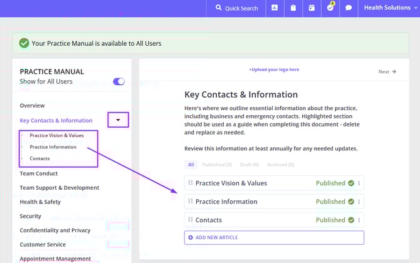Image resolution: width=420 pixels, height=263 pixels.
Task: Open the chat messages icon
Action: coord(349,8)
